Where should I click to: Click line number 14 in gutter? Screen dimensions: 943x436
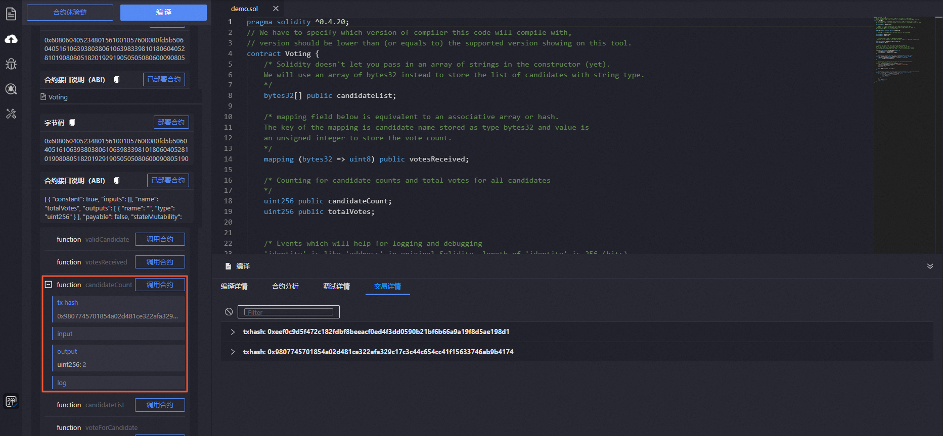coord(228,159)
